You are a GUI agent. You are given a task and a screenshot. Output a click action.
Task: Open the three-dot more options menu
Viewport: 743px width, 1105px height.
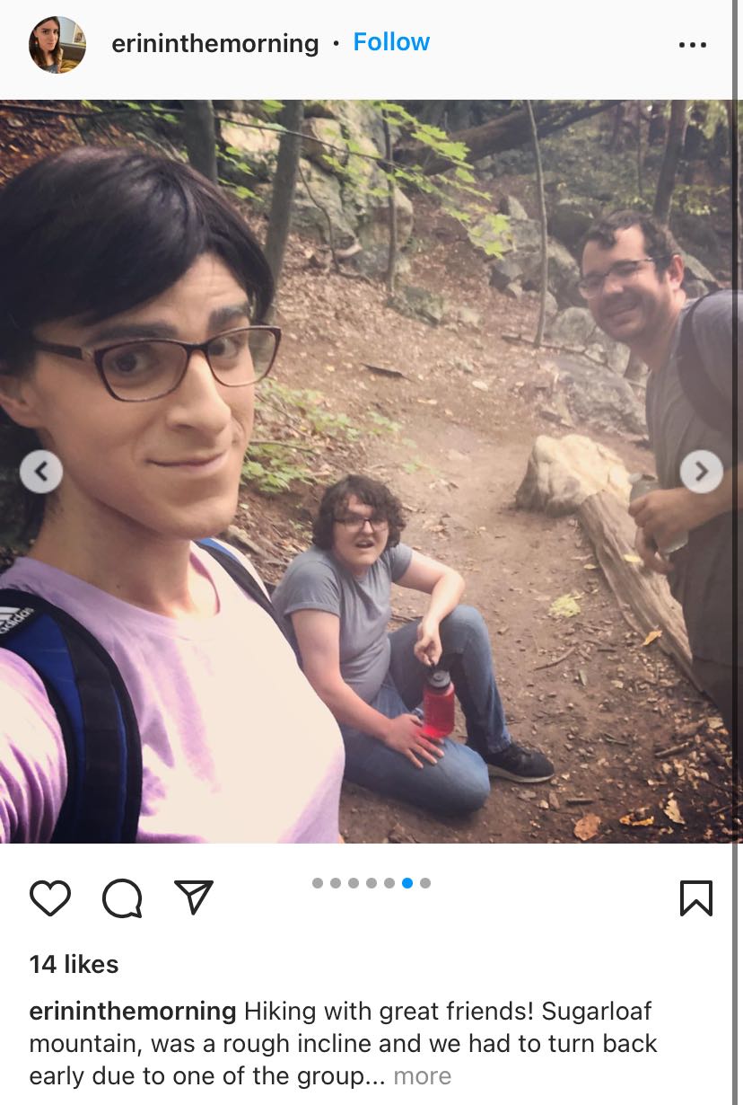(693, 44)
